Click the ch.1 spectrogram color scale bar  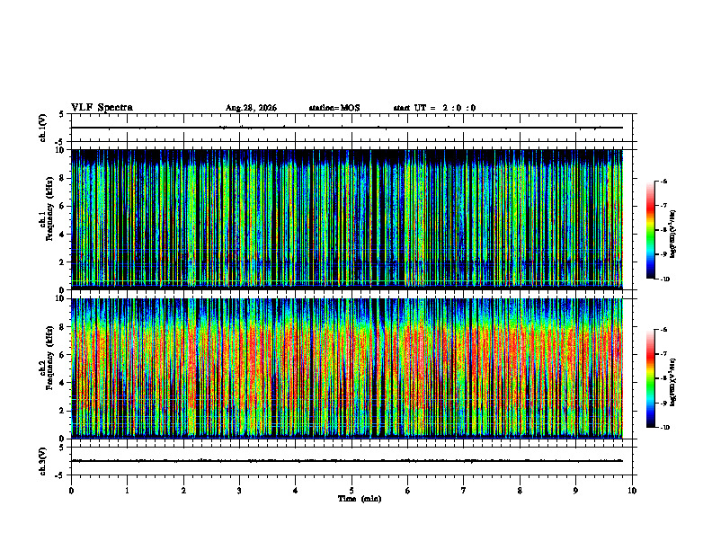coord(650,230)
